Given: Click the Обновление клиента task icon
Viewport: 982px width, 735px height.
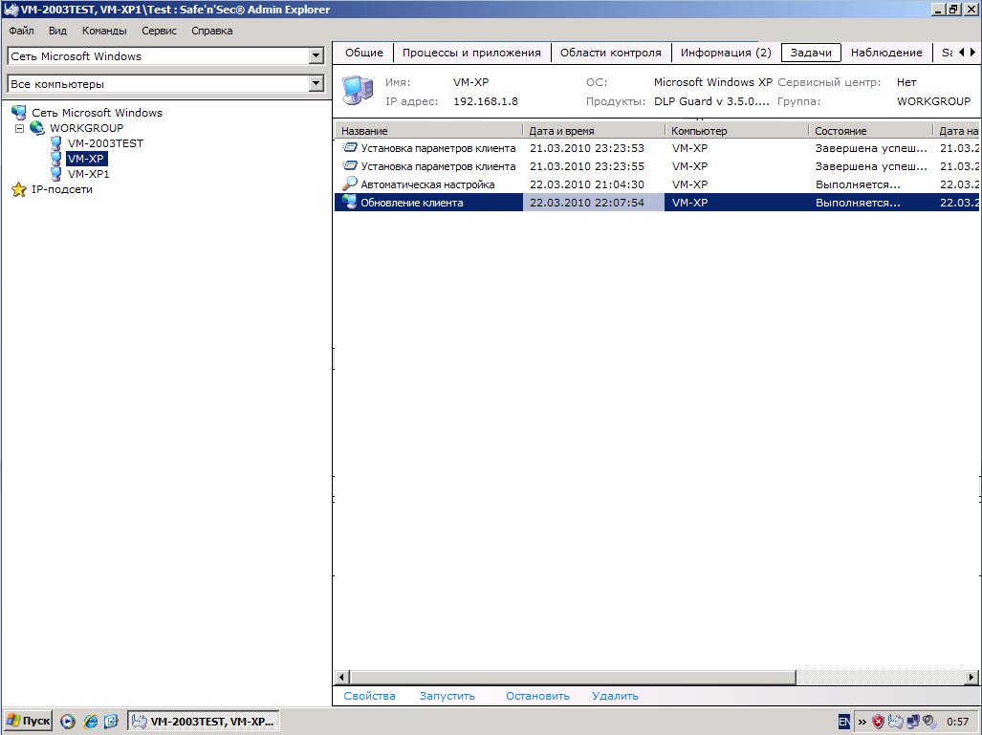Looking at the screenshot, I should click(x=349, y=203).
